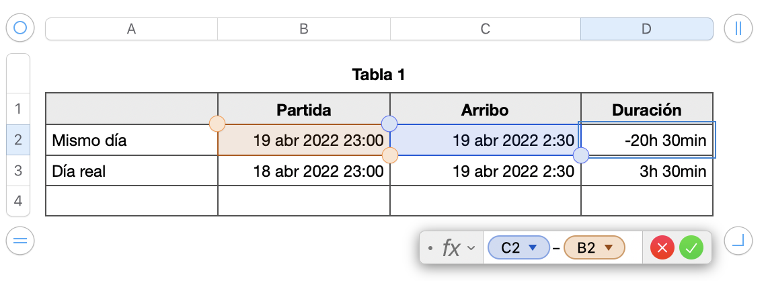This screenshot has height=281, width=768.
Task: Click the add column handle at top-right
Action: pyautogui.click(x=738, y=28)
